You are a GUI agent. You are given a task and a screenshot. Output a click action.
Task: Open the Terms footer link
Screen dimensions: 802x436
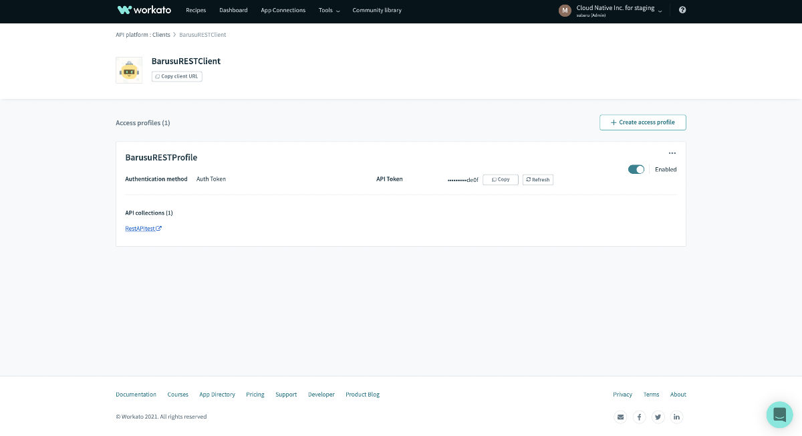[x=652, y=395]
